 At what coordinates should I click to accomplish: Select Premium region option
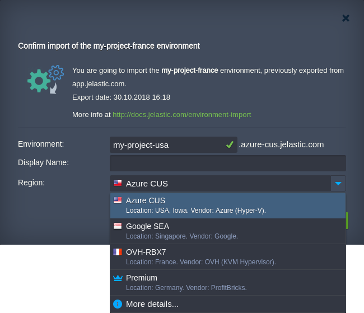pos(228,283)
